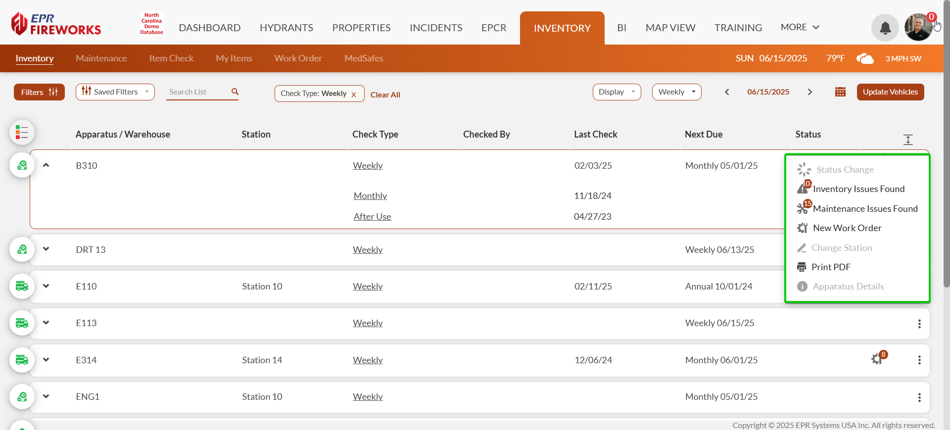Click the E314 work order gear icon
This screenshot has height=430, width=950.
[x=877, y=359]
